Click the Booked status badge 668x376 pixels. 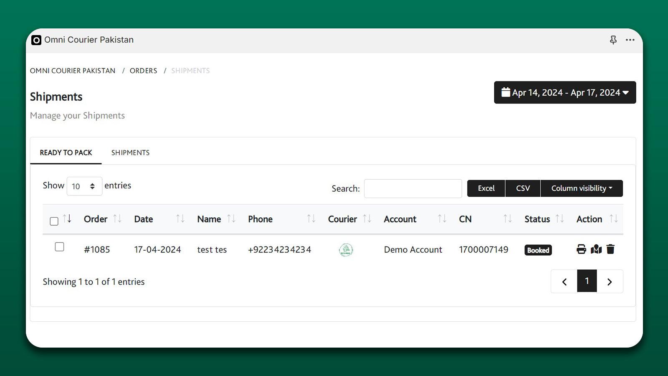coord(538,250)
